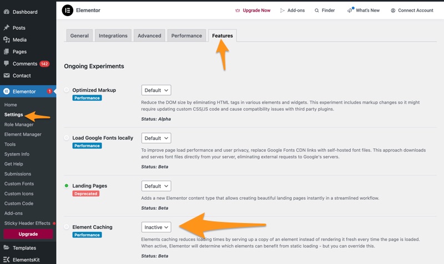This screenshot has width=444, height=264.
Task: Click the Connect Account user icon
Action: tap(393, 11)
